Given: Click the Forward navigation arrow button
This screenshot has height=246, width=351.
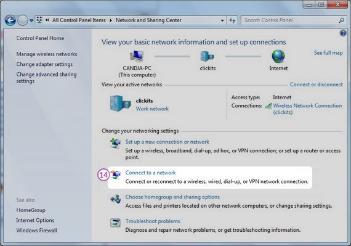Looking at the screenshot, I should [23, 20].
